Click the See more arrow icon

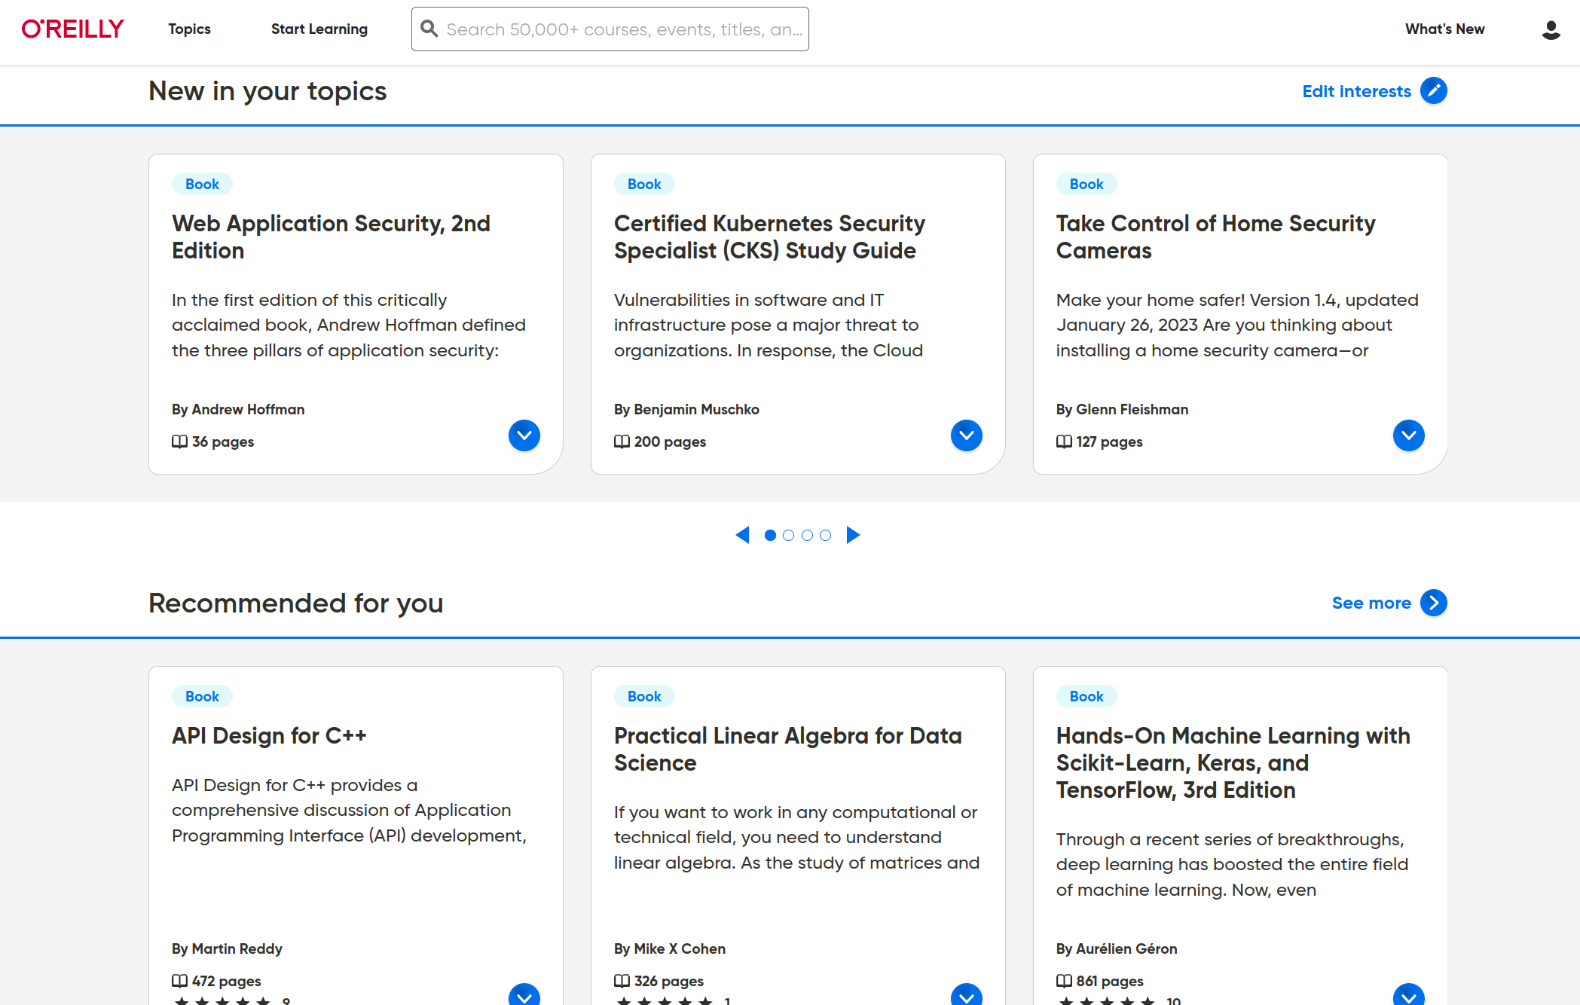click(1433, 603)
